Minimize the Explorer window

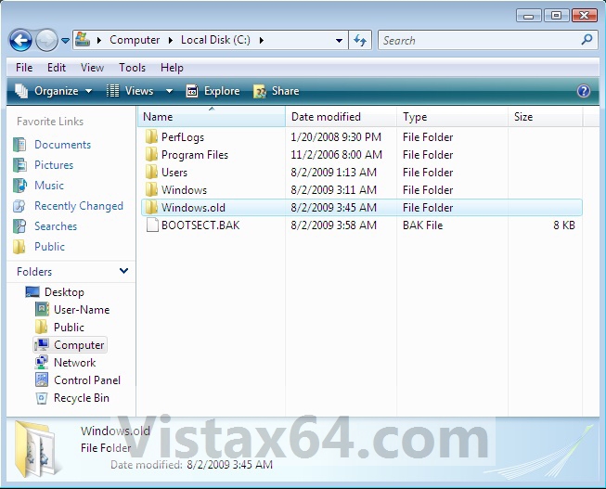(528, 16)
